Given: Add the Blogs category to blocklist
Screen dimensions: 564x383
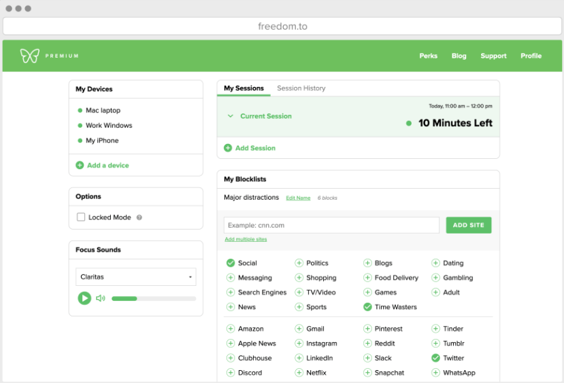Looking at the screenshot, I should coord(367,263).
